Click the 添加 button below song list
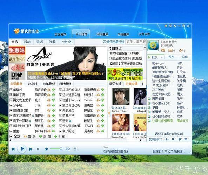 [x=45, y=136]
